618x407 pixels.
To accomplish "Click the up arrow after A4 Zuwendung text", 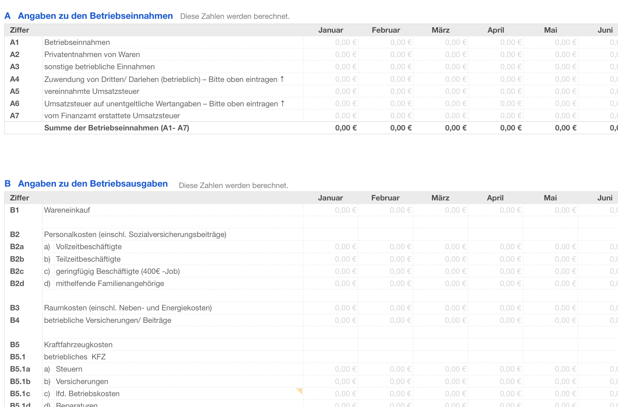I will 282,79.
